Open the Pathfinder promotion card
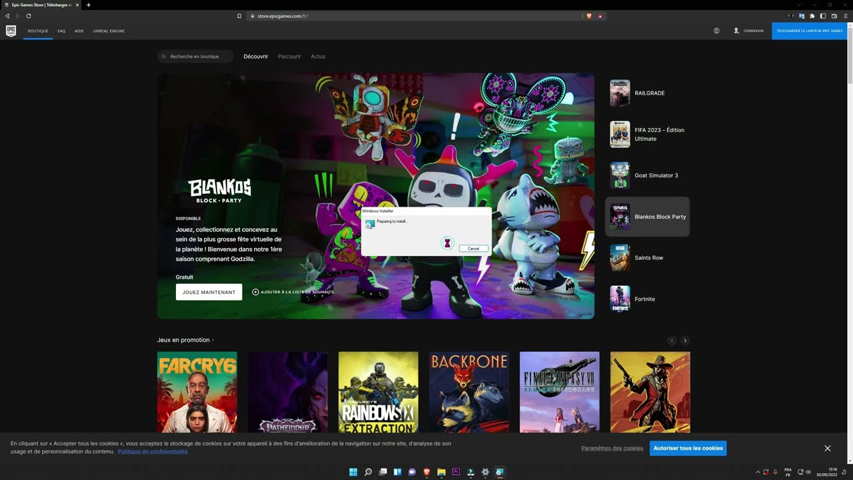853x480 pixels. 288,392
